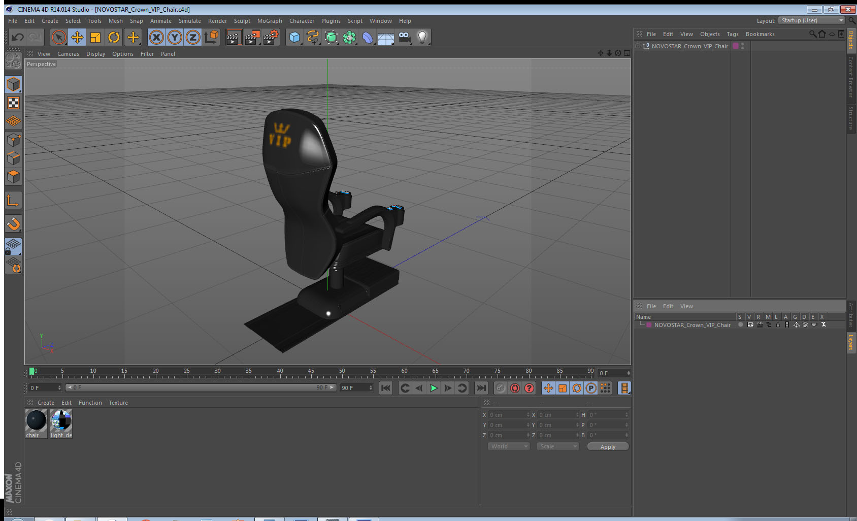Open the Simulate menu

pos(190,21)
